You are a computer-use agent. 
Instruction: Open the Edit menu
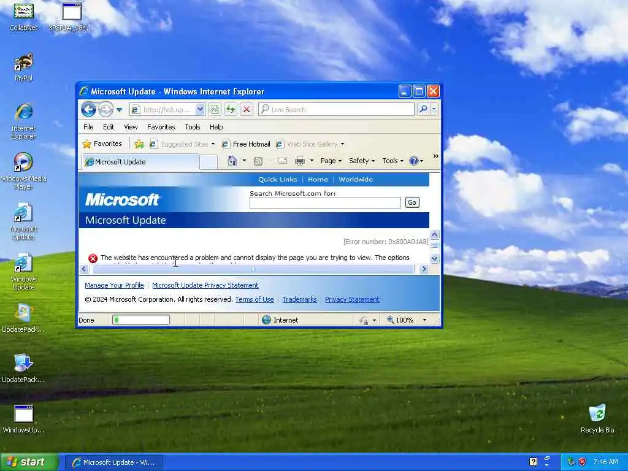109,127
